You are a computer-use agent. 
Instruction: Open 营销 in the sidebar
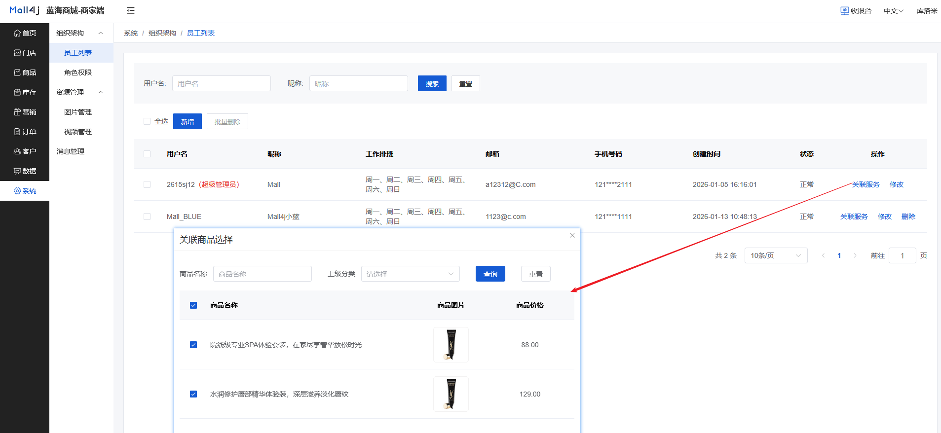25,112
